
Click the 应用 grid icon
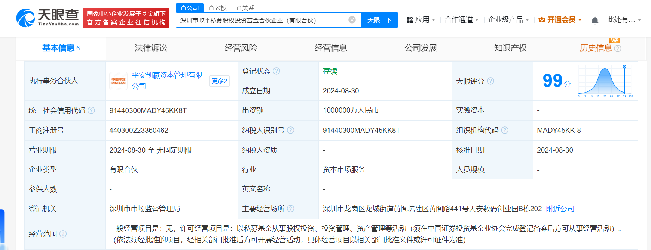[410, 20]
